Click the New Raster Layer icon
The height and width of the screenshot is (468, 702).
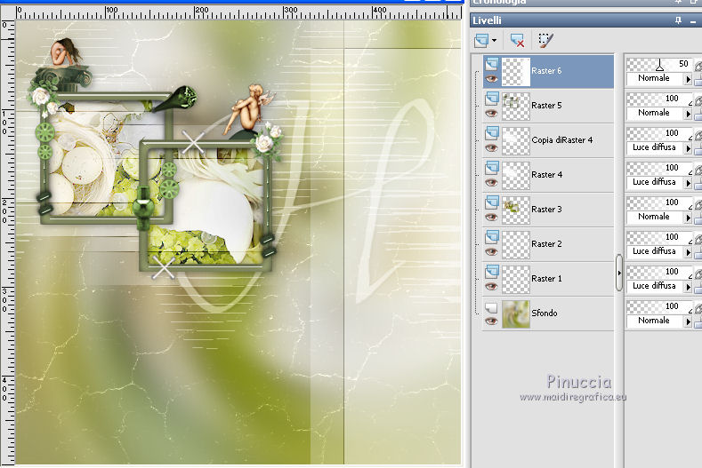481,41
